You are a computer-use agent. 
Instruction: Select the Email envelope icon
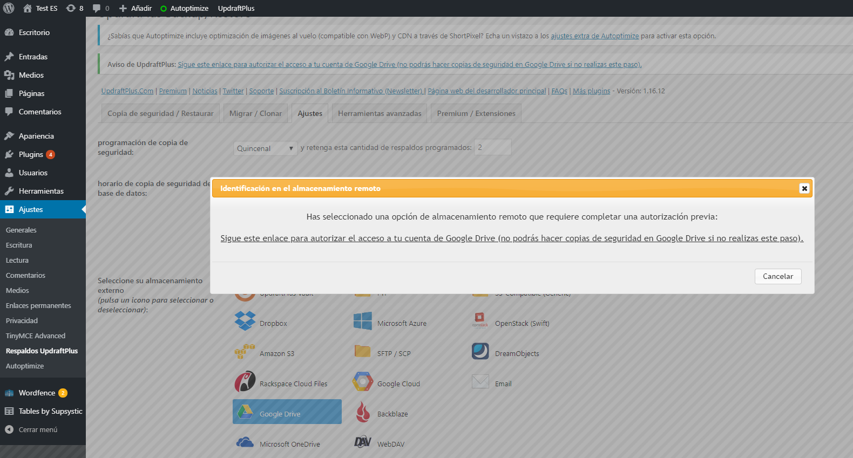click(480, 381)
